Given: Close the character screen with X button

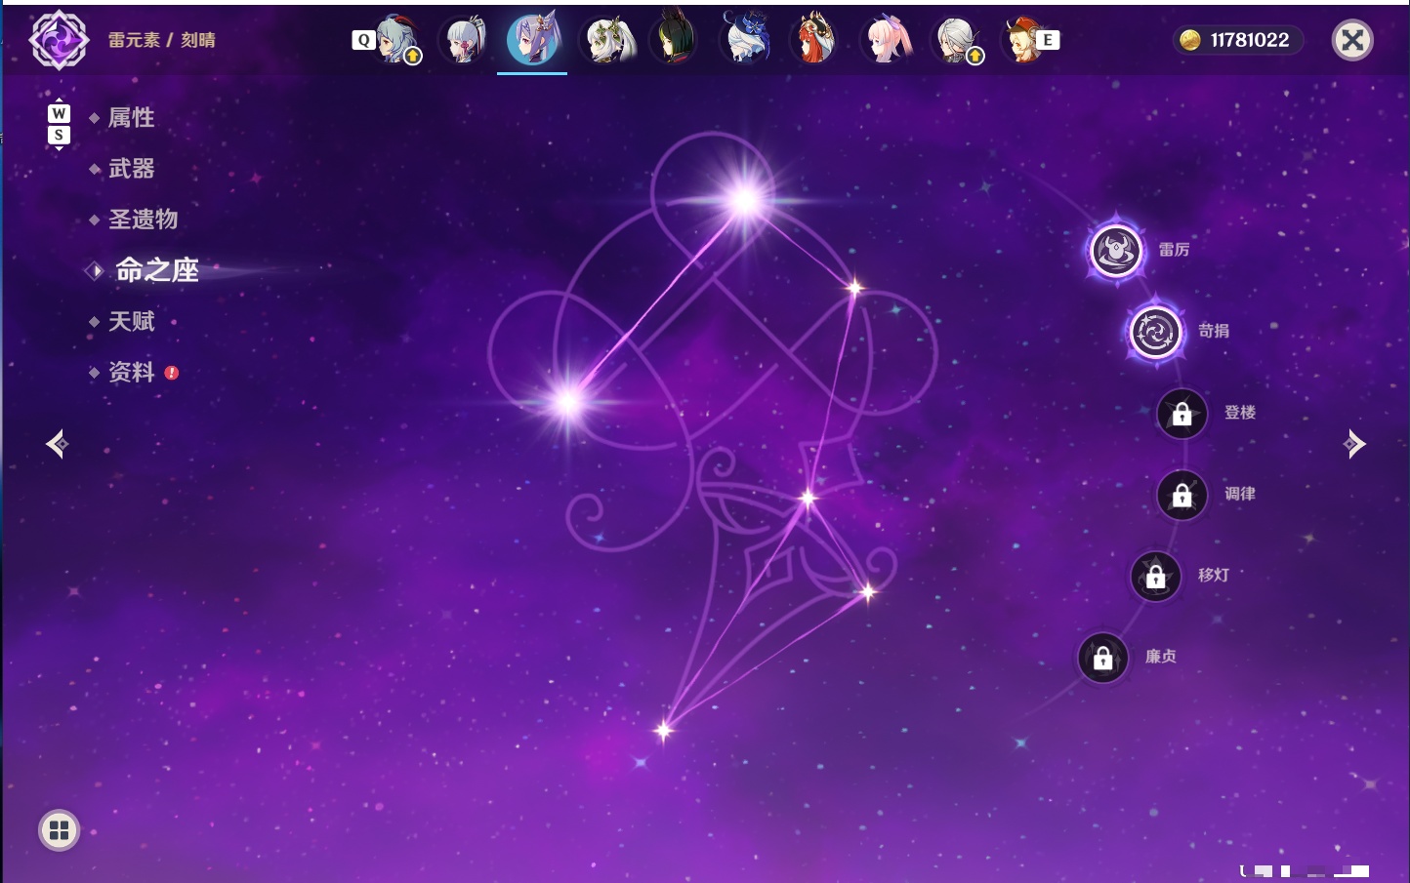Looking at the screenshot, I should pos(1352,40).
